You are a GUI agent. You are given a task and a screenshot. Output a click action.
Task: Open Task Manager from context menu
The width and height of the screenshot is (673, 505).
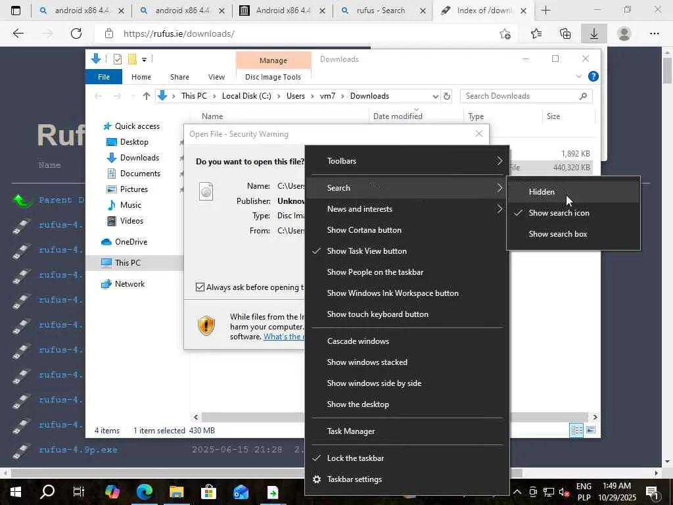(407, 431)
